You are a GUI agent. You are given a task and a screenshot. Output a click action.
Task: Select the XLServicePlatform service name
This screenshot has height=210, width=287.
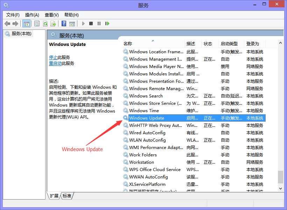coord(147,184)
